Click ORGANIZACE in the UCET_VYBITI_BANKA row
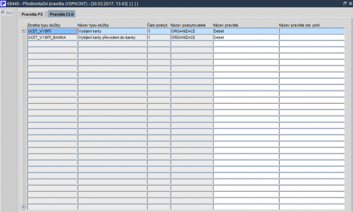Viewport: 353px width, 212px height. (192, 38)
